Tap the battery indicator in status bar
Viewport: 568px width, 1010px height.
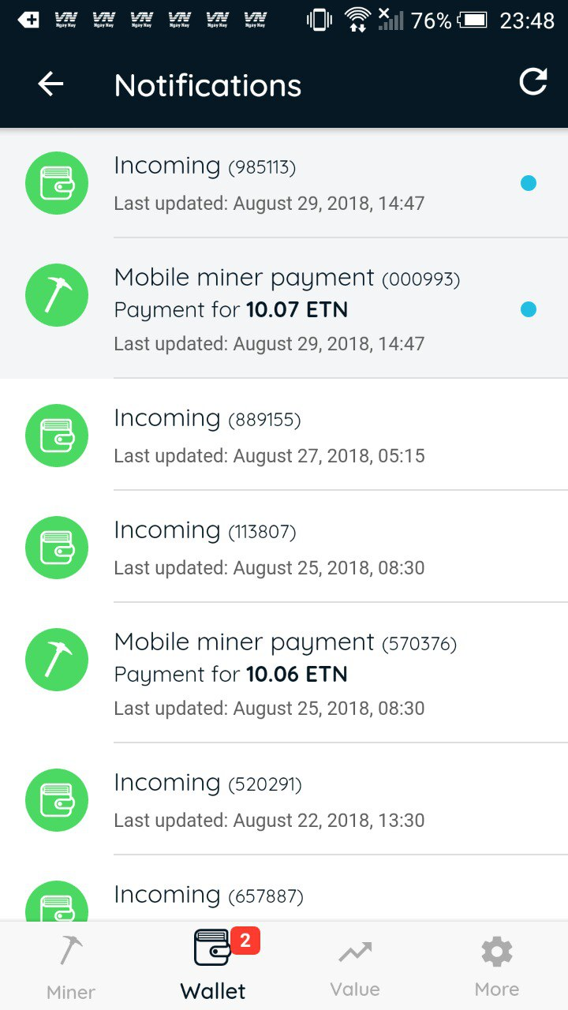473,20
